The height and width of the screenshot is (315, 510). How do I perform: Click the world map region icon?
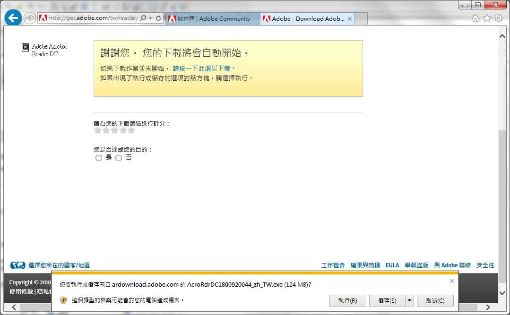(x=18, y=265)
